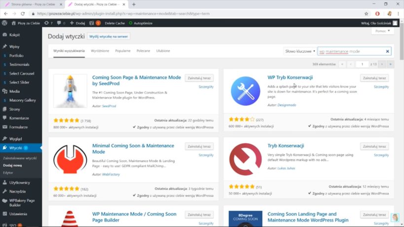This screenshot has width=404, height=227.
Task: Open SeedProd author link
Action: click(x=109, y=106)
